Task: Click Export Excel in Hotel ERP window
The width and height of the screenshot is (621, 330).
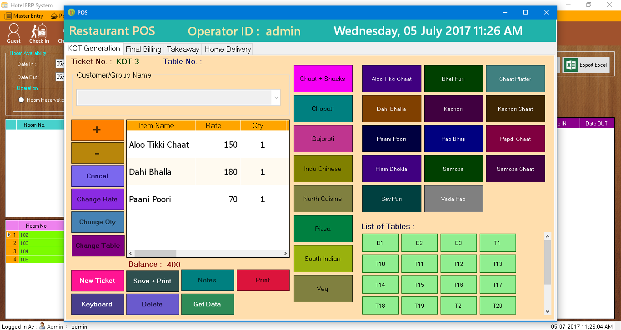Action: click(x=586, y=65)
